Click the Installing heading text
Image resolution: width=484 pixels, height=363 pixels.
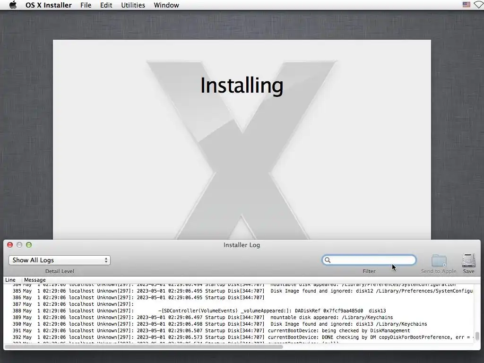242,86
